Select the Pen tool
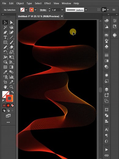The height and width of the screenshot is (159, 119). pyautogui.click(x=5, y=32)
